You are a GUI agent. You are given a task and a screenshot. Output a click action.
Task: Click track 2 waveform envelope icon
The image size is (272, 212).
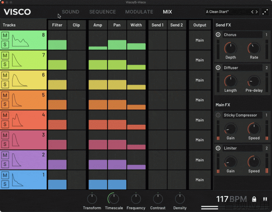(16, 160)
